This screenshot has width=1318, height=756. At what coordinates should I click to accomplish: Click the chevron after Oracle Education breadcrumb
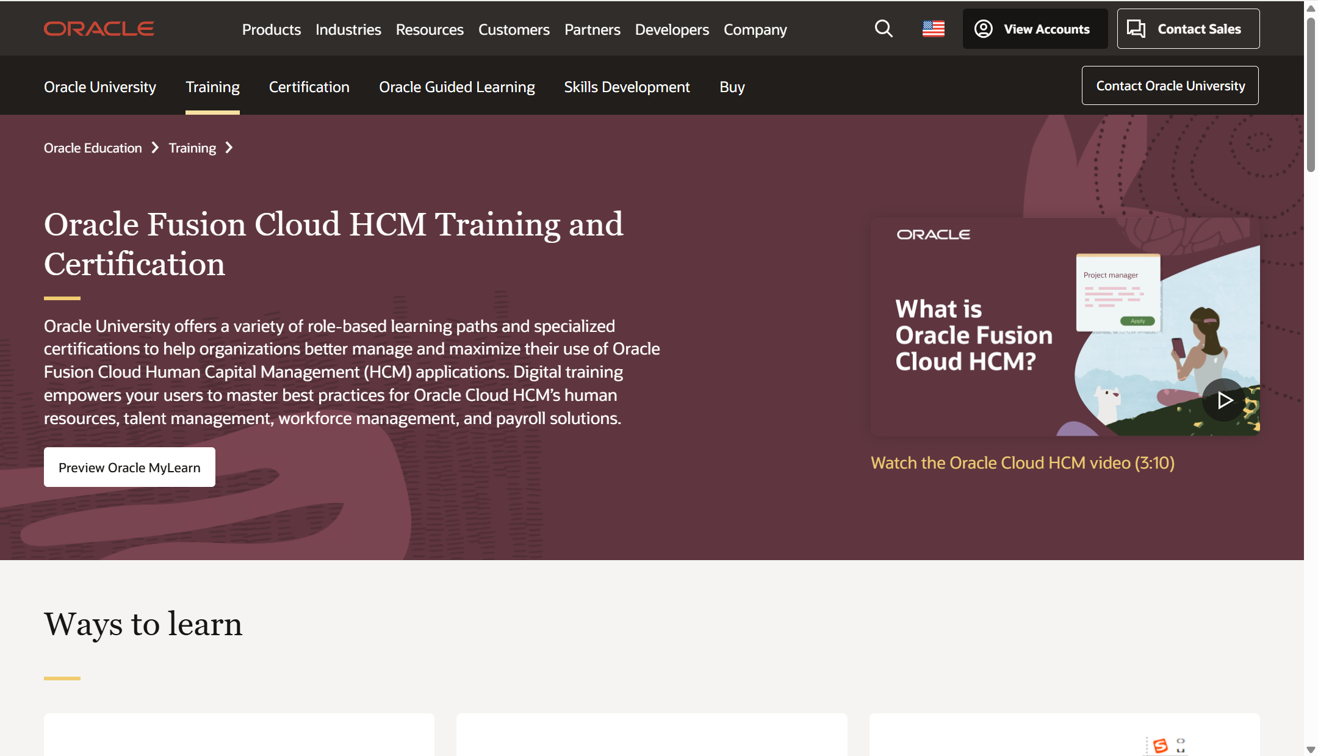coord(155,148)
